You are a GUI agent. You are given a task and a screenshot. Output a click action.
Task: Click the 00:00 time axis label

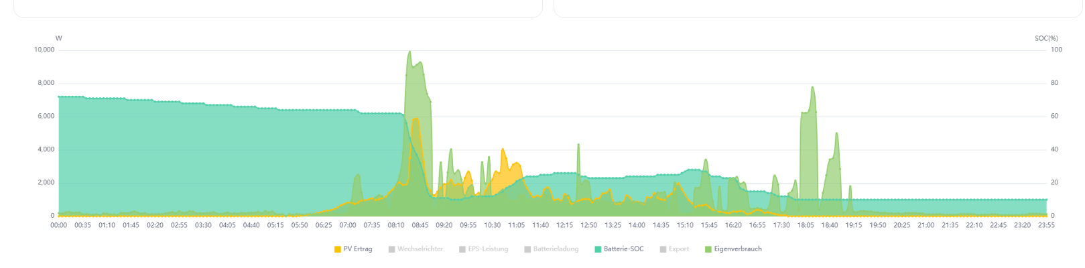(x=58, y=225)
